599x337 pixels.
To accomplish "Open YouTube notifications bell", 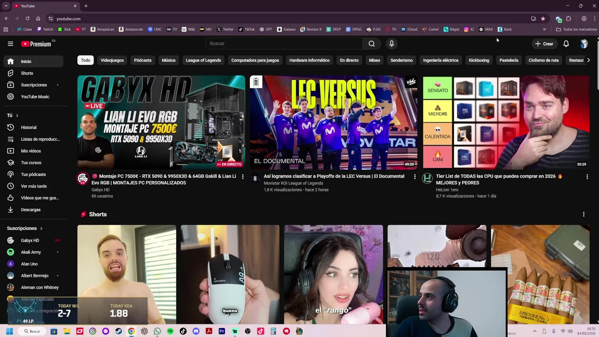I will pos(566,44).
